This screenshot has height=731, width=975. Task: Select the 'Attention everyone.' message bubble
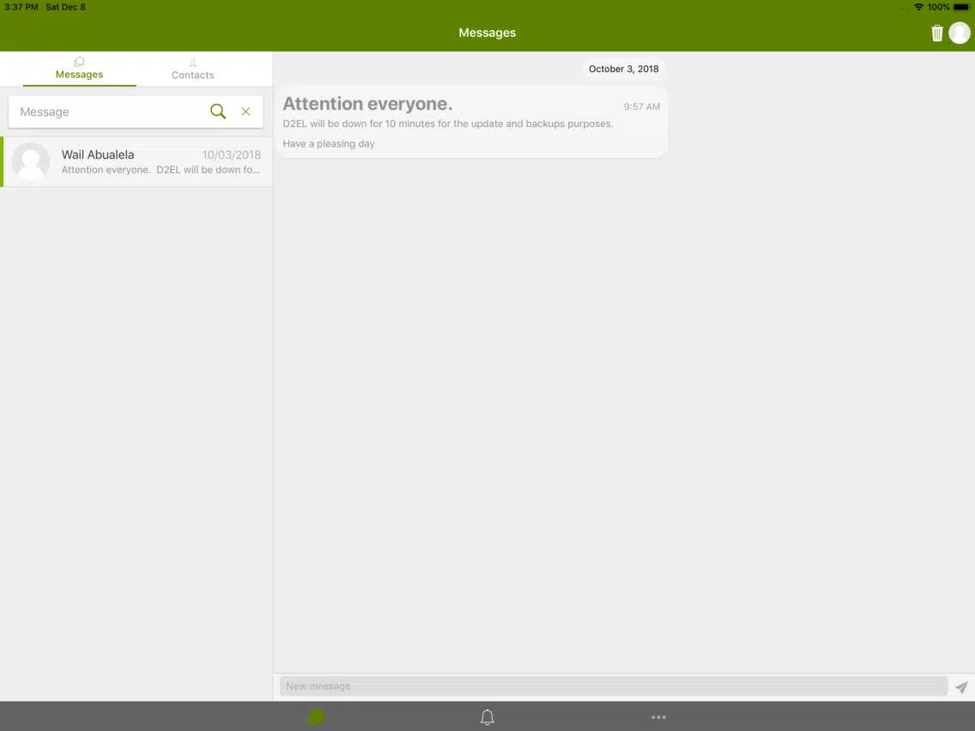coord(471,123)
